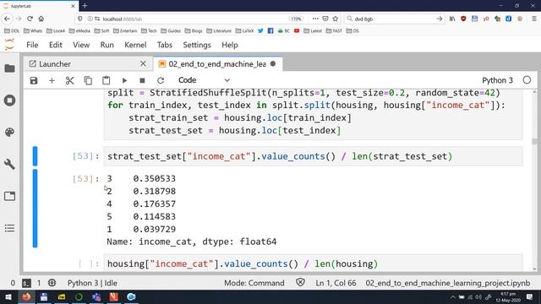
Task: Open a new browser tab with the plus
Action: (85, 6)
